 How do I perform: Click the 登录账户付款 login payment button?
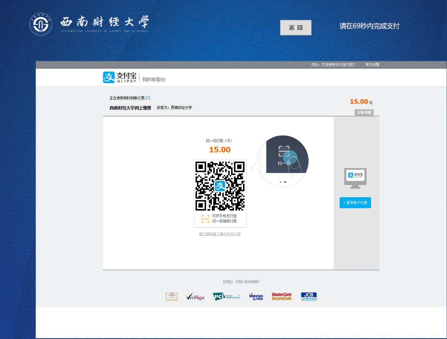pos(355,203)
